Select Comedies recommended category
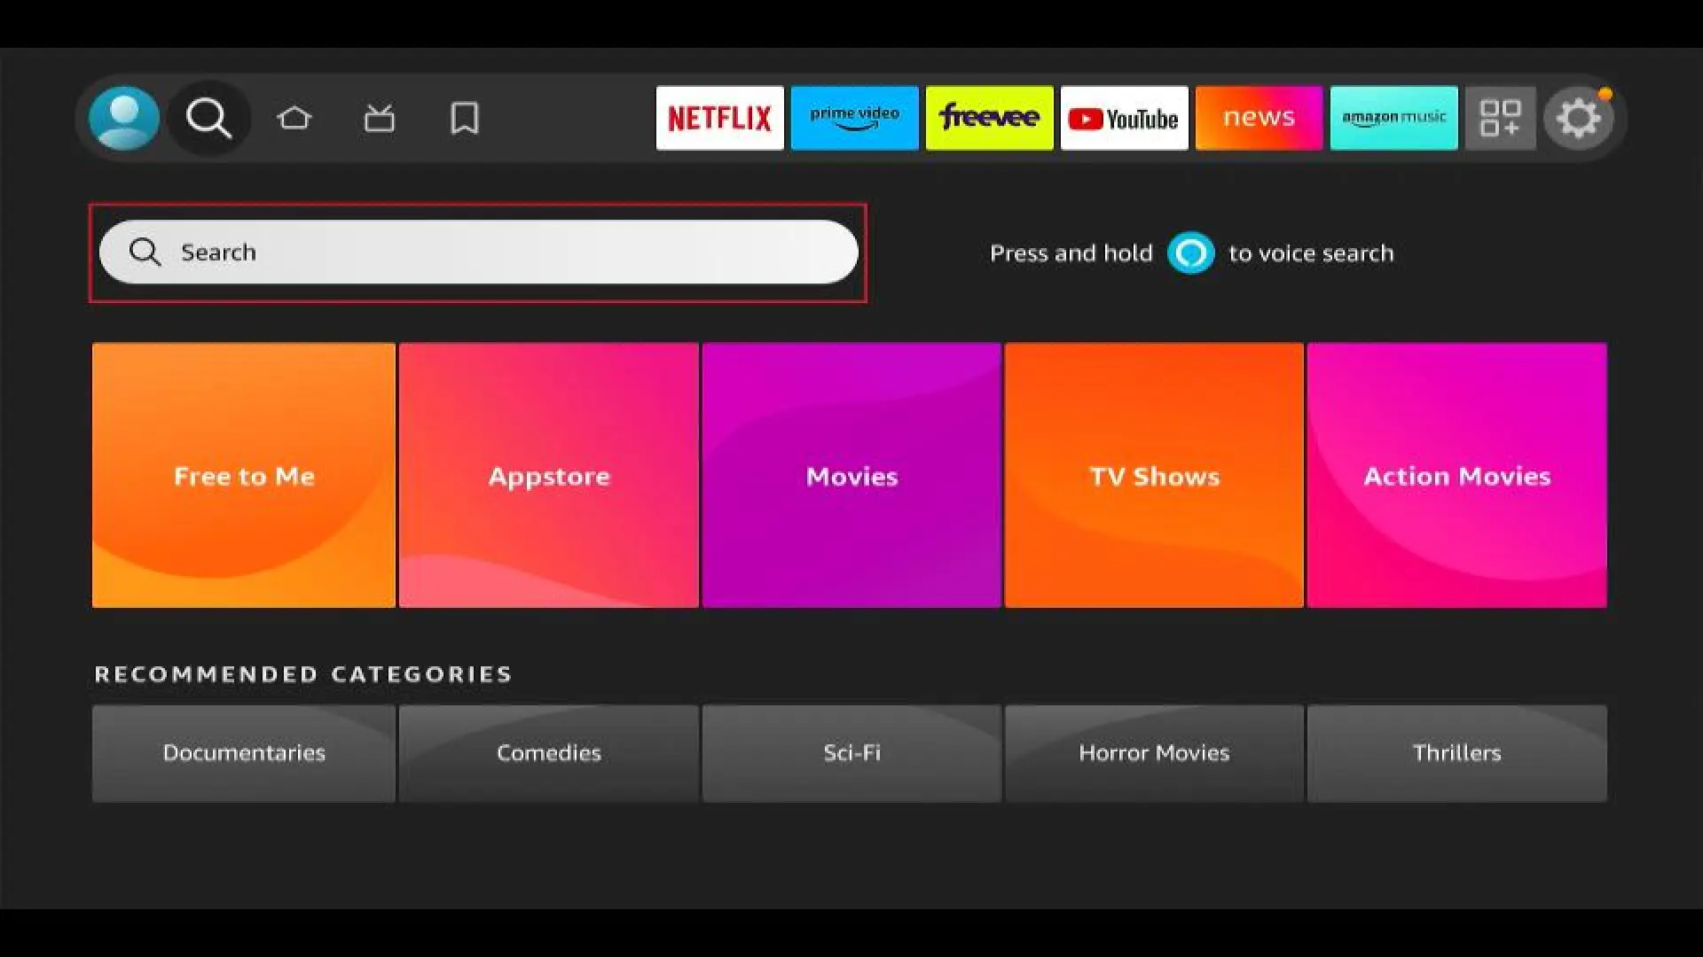Screen dimensions: 1703x957 point(548,752)
